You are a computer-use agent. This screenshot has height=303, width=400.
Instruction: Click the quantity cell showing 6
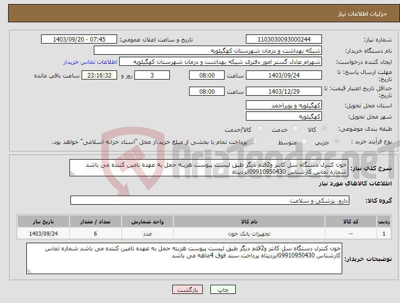coord(95,234)
